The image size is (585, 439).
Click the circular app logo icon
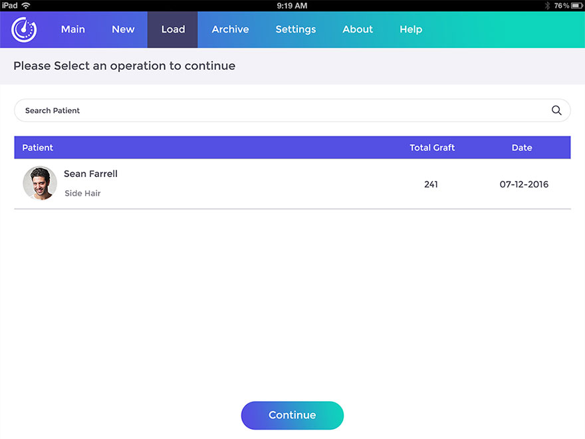[x=23, y=29]
